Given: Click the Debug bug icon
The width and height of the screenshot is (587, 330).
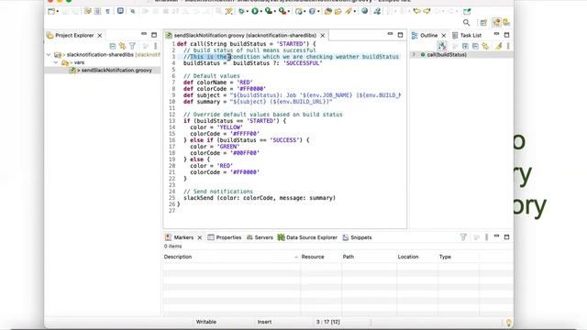Looking at the screenshot, I should [241, 11].
